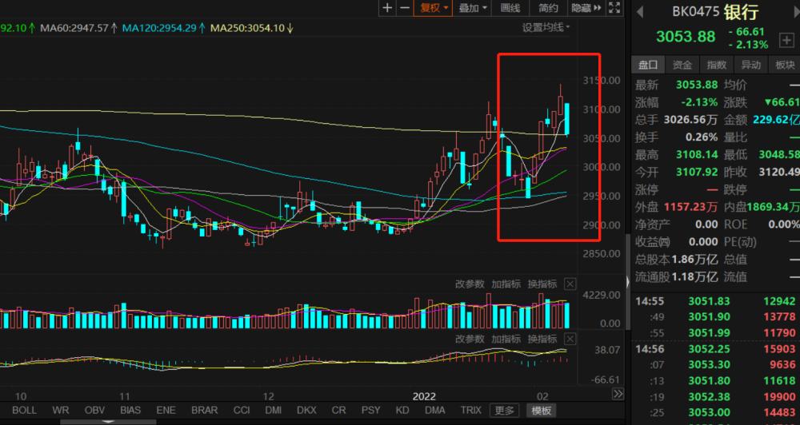Viewport: 800px width, 425px height.
Task: Select the BOLL indicator tab
Action: [23, 411]
